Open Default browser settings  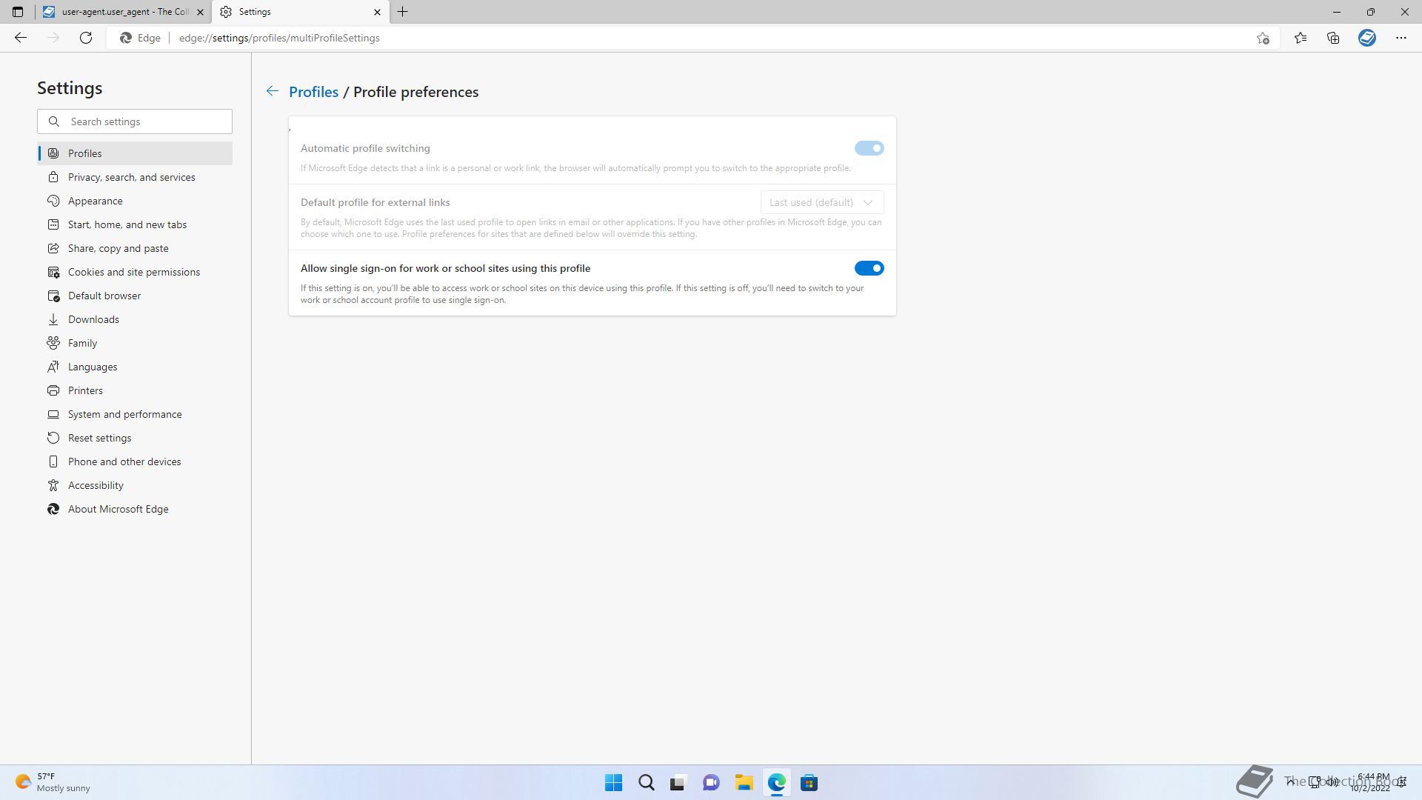(x=135, y=296)
